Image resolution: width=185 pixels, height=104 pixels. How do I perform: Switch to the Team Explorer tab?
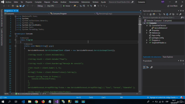168,57
